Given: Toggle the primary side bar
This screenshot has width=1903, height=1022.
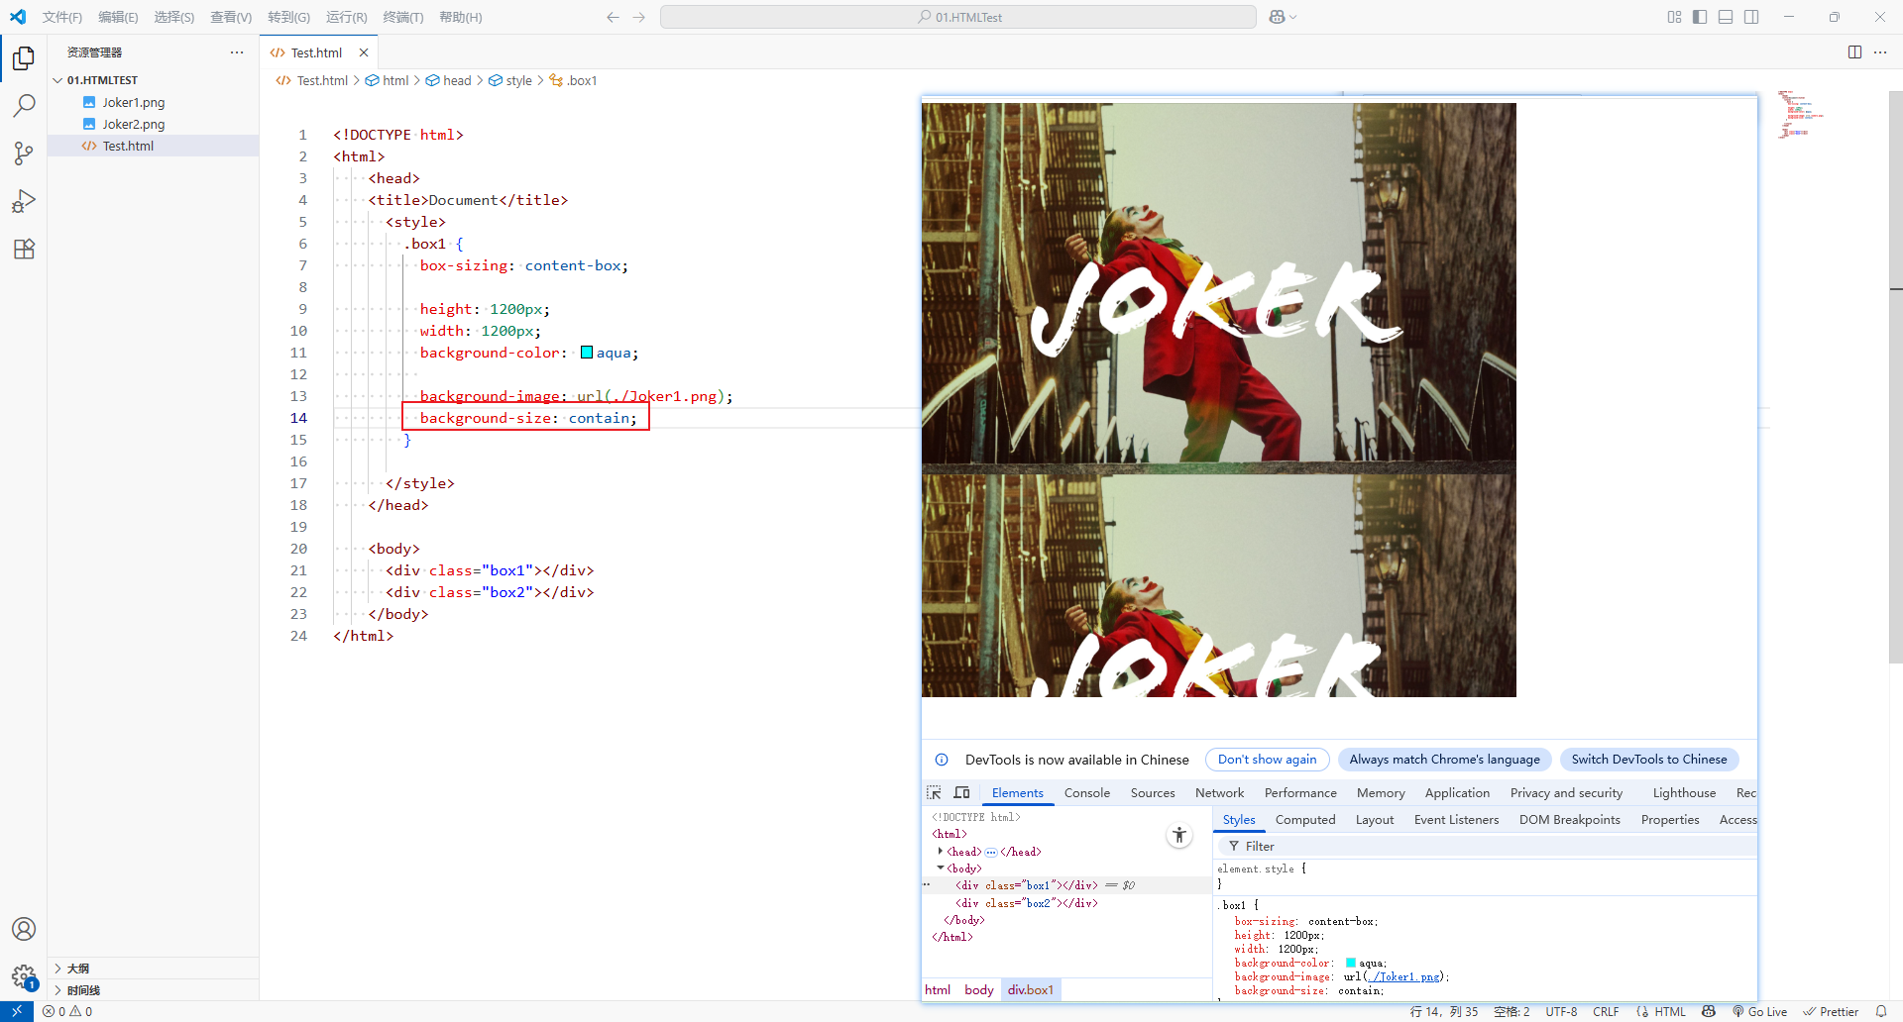Looking at the screenshot, I should 1700,17.
